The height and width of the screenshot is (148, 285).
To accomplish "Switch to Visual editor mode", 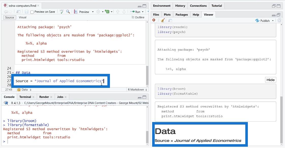I will point(23,17).
